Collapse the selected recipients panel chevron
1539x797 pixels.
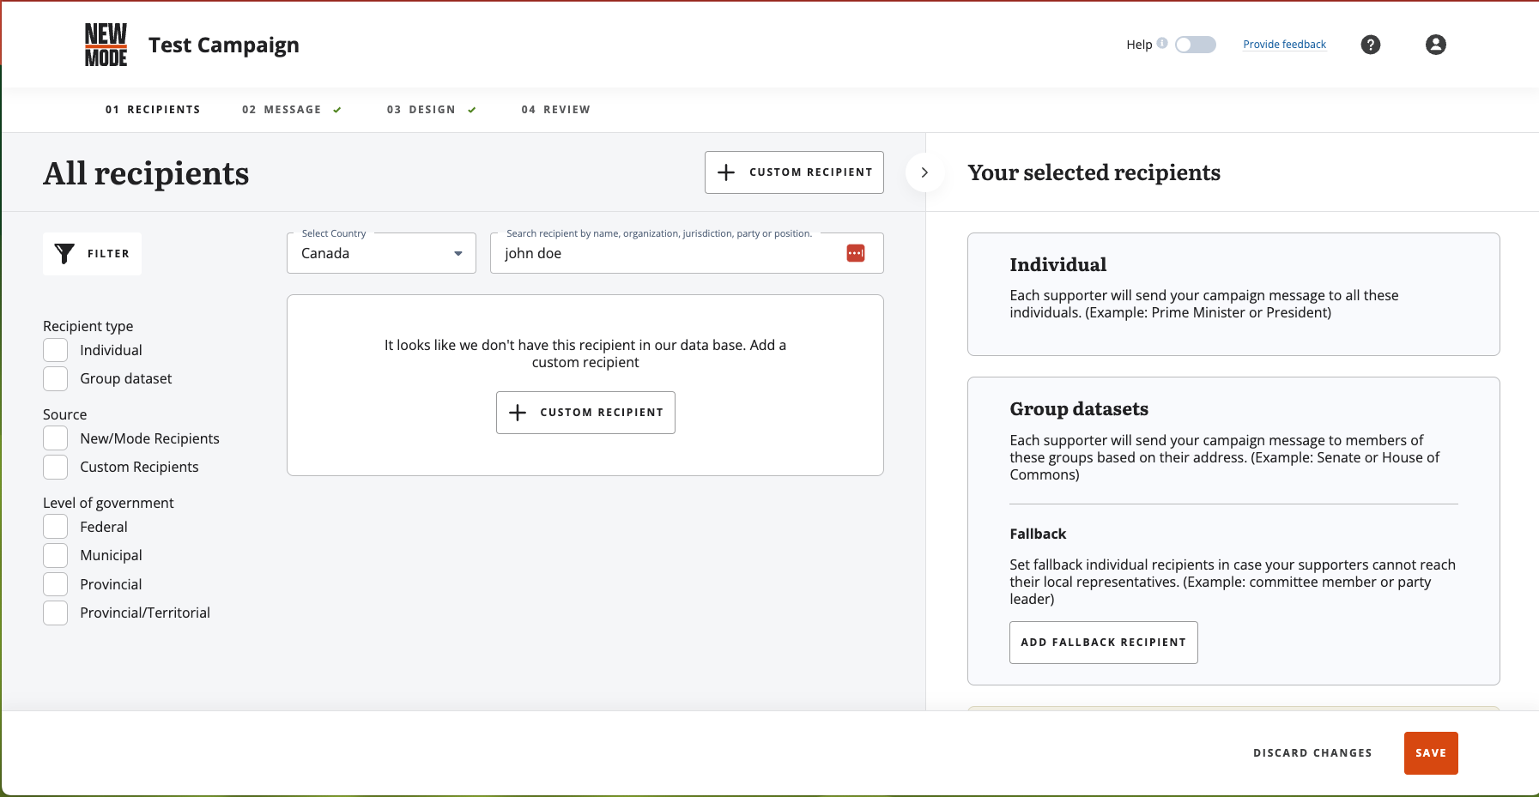[924, 172]
